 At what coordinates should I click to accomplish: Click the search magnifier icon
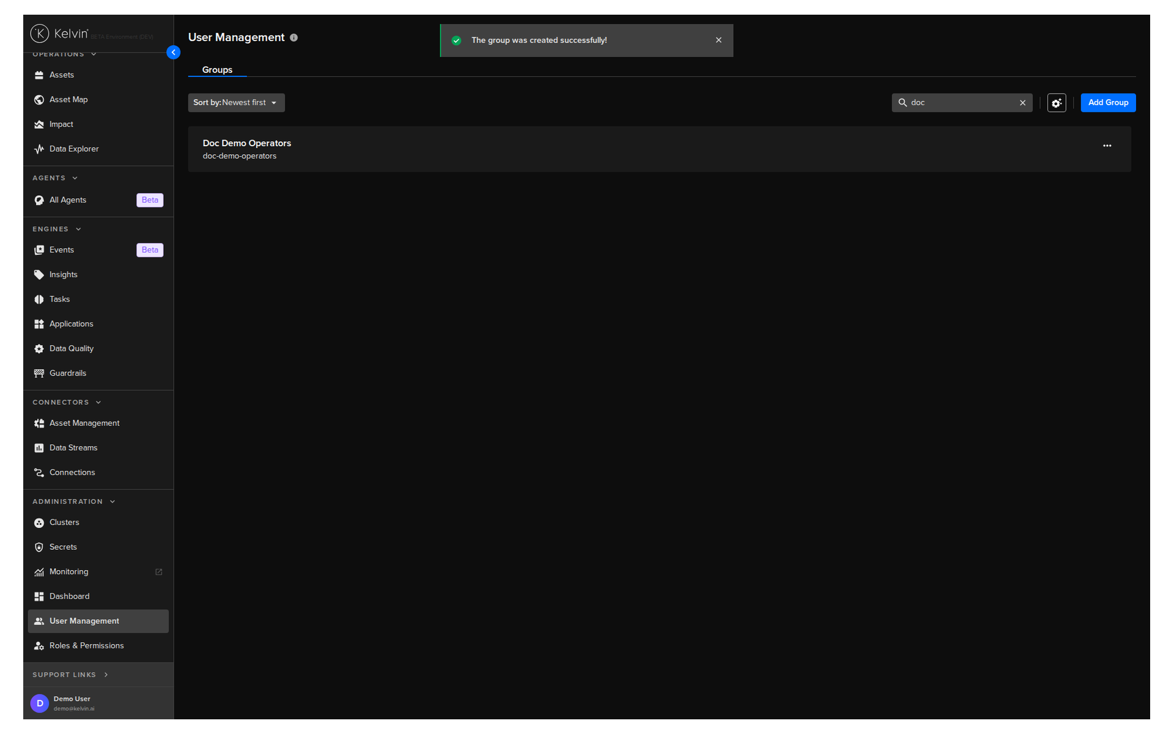click(x=903, y=103)
